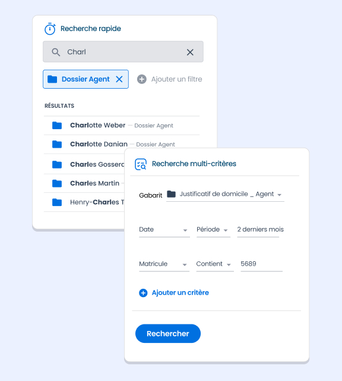Open the Matricule criterion dropdown
This screenshot has width=342, height=381.
pos(164,264)
